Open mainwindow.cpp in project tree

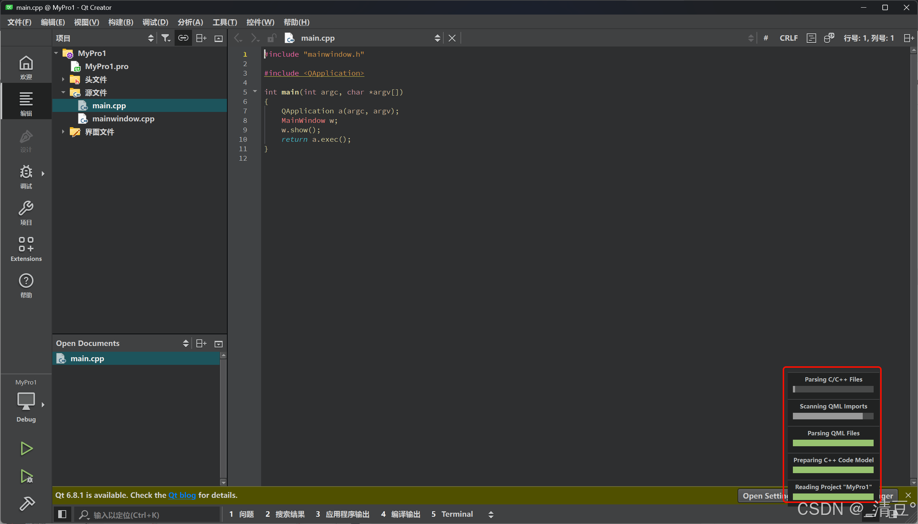(x=123, y=119)
